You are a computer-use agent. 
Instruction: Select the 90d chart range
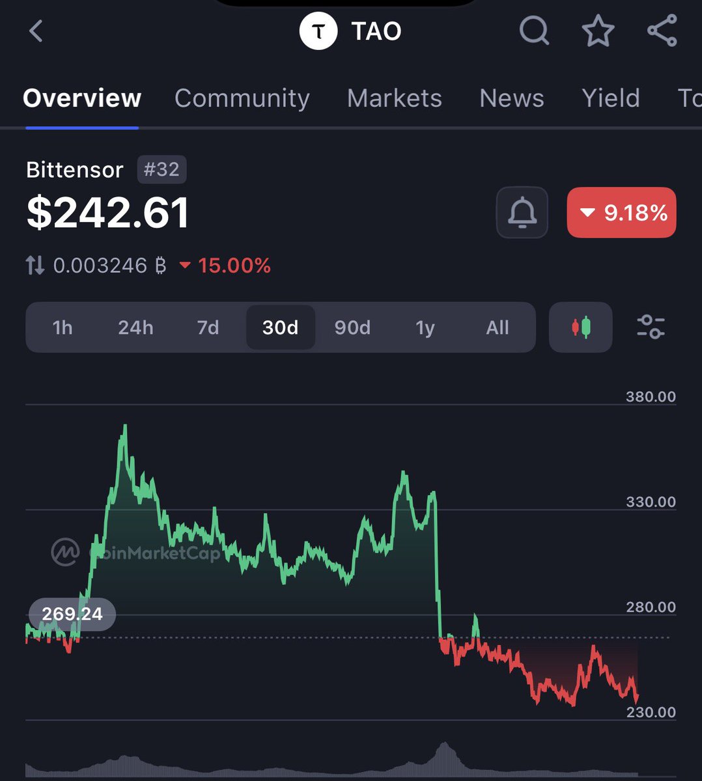(x=352, y=327)
